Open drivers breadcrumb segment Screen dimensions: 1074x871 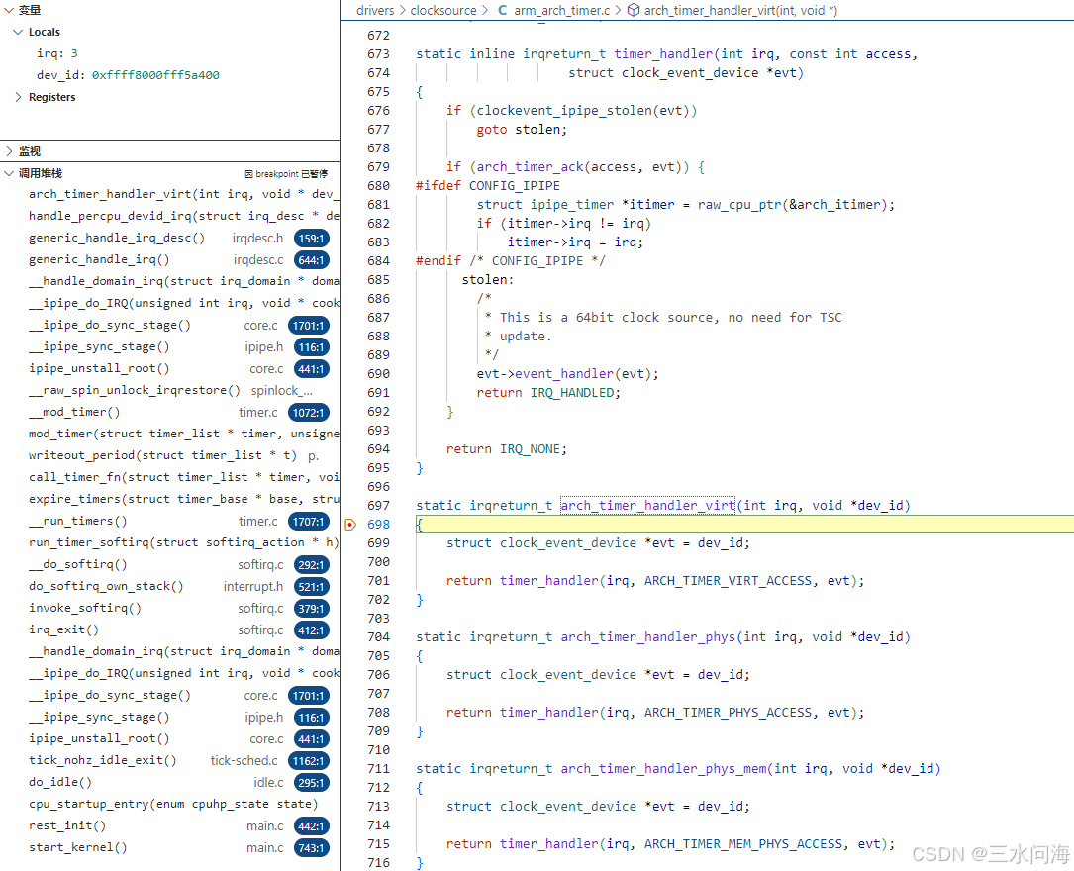tap(375, 10)
